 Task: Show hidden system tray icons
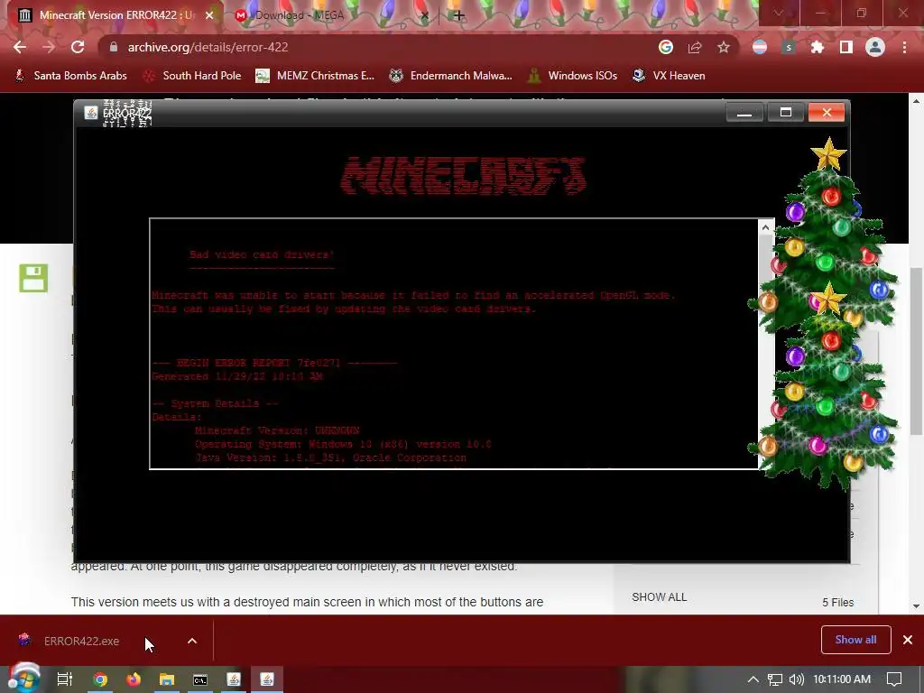753,679
